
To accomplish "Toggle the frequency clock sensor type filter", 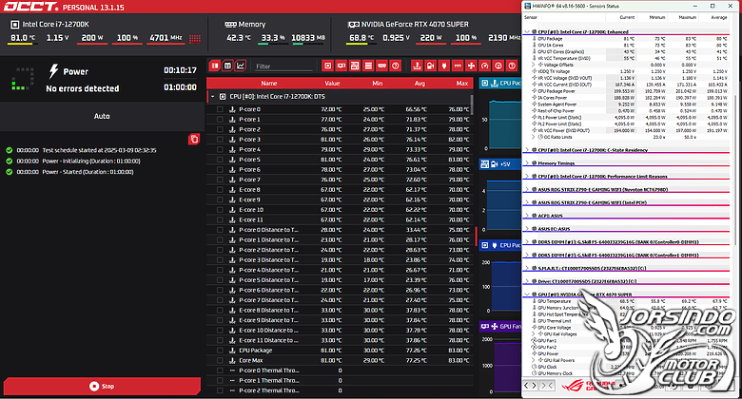I will tap(498, 66).
